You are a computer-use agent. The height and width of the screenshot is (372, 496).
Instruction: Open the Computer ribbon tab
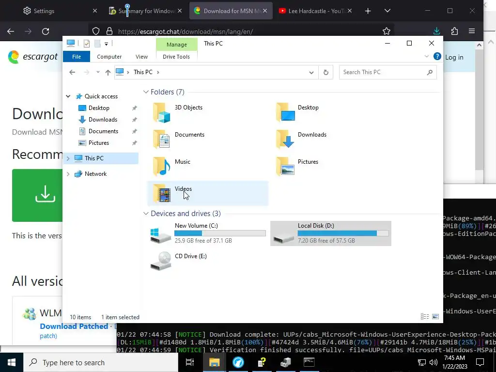point(109,57)
